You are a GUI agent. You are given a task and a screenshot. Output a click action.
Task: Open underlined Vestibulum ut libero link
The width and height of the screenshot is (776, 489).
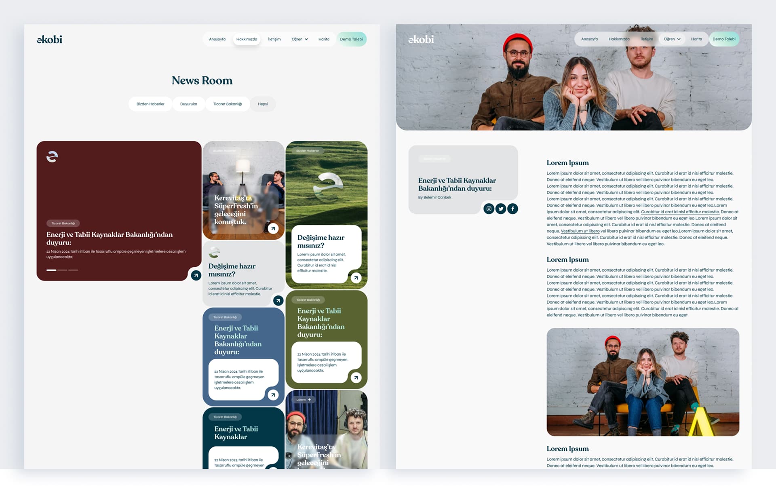pos(580,231)
